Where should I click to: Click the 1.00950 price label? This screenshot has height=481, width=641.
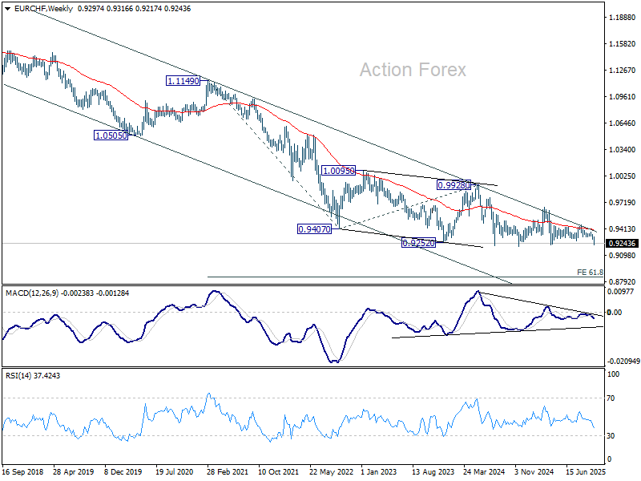tap(338, 171)
